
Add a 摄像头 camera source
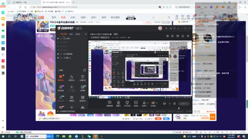(118, 104)
